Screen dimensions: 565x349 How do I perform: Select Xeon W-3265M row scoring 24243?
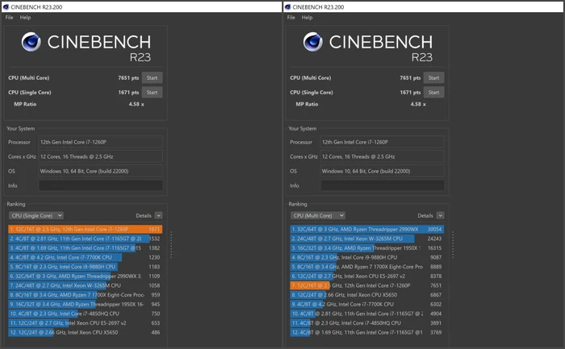tap(366, 239)
